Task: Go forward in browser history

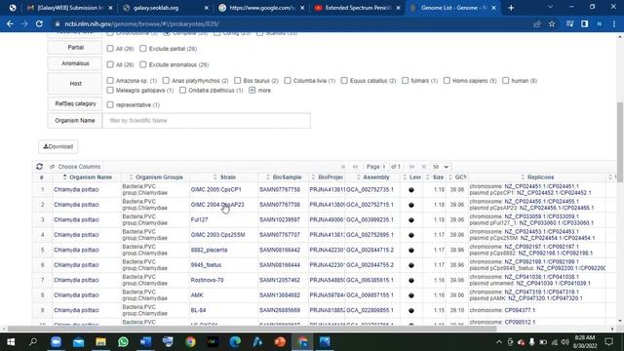Action: 24,23
